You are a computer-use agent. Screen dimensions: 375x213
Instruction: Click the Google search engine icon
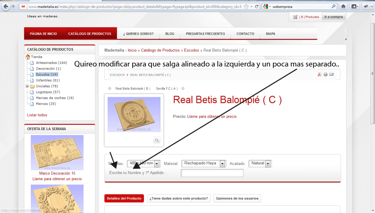(x=266, y=7)
